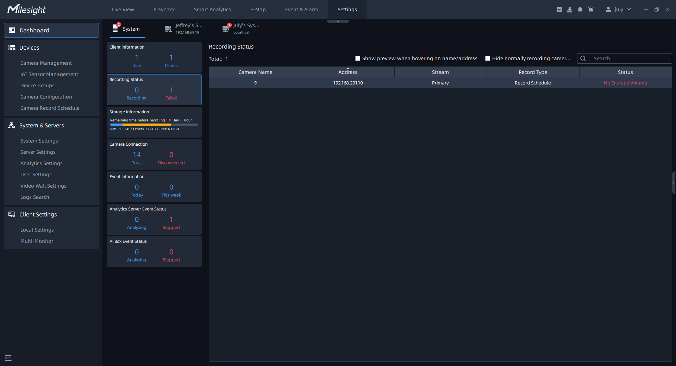Open the july user dropdown
Viewport: 676px width, 366px height.
point(618,10)
